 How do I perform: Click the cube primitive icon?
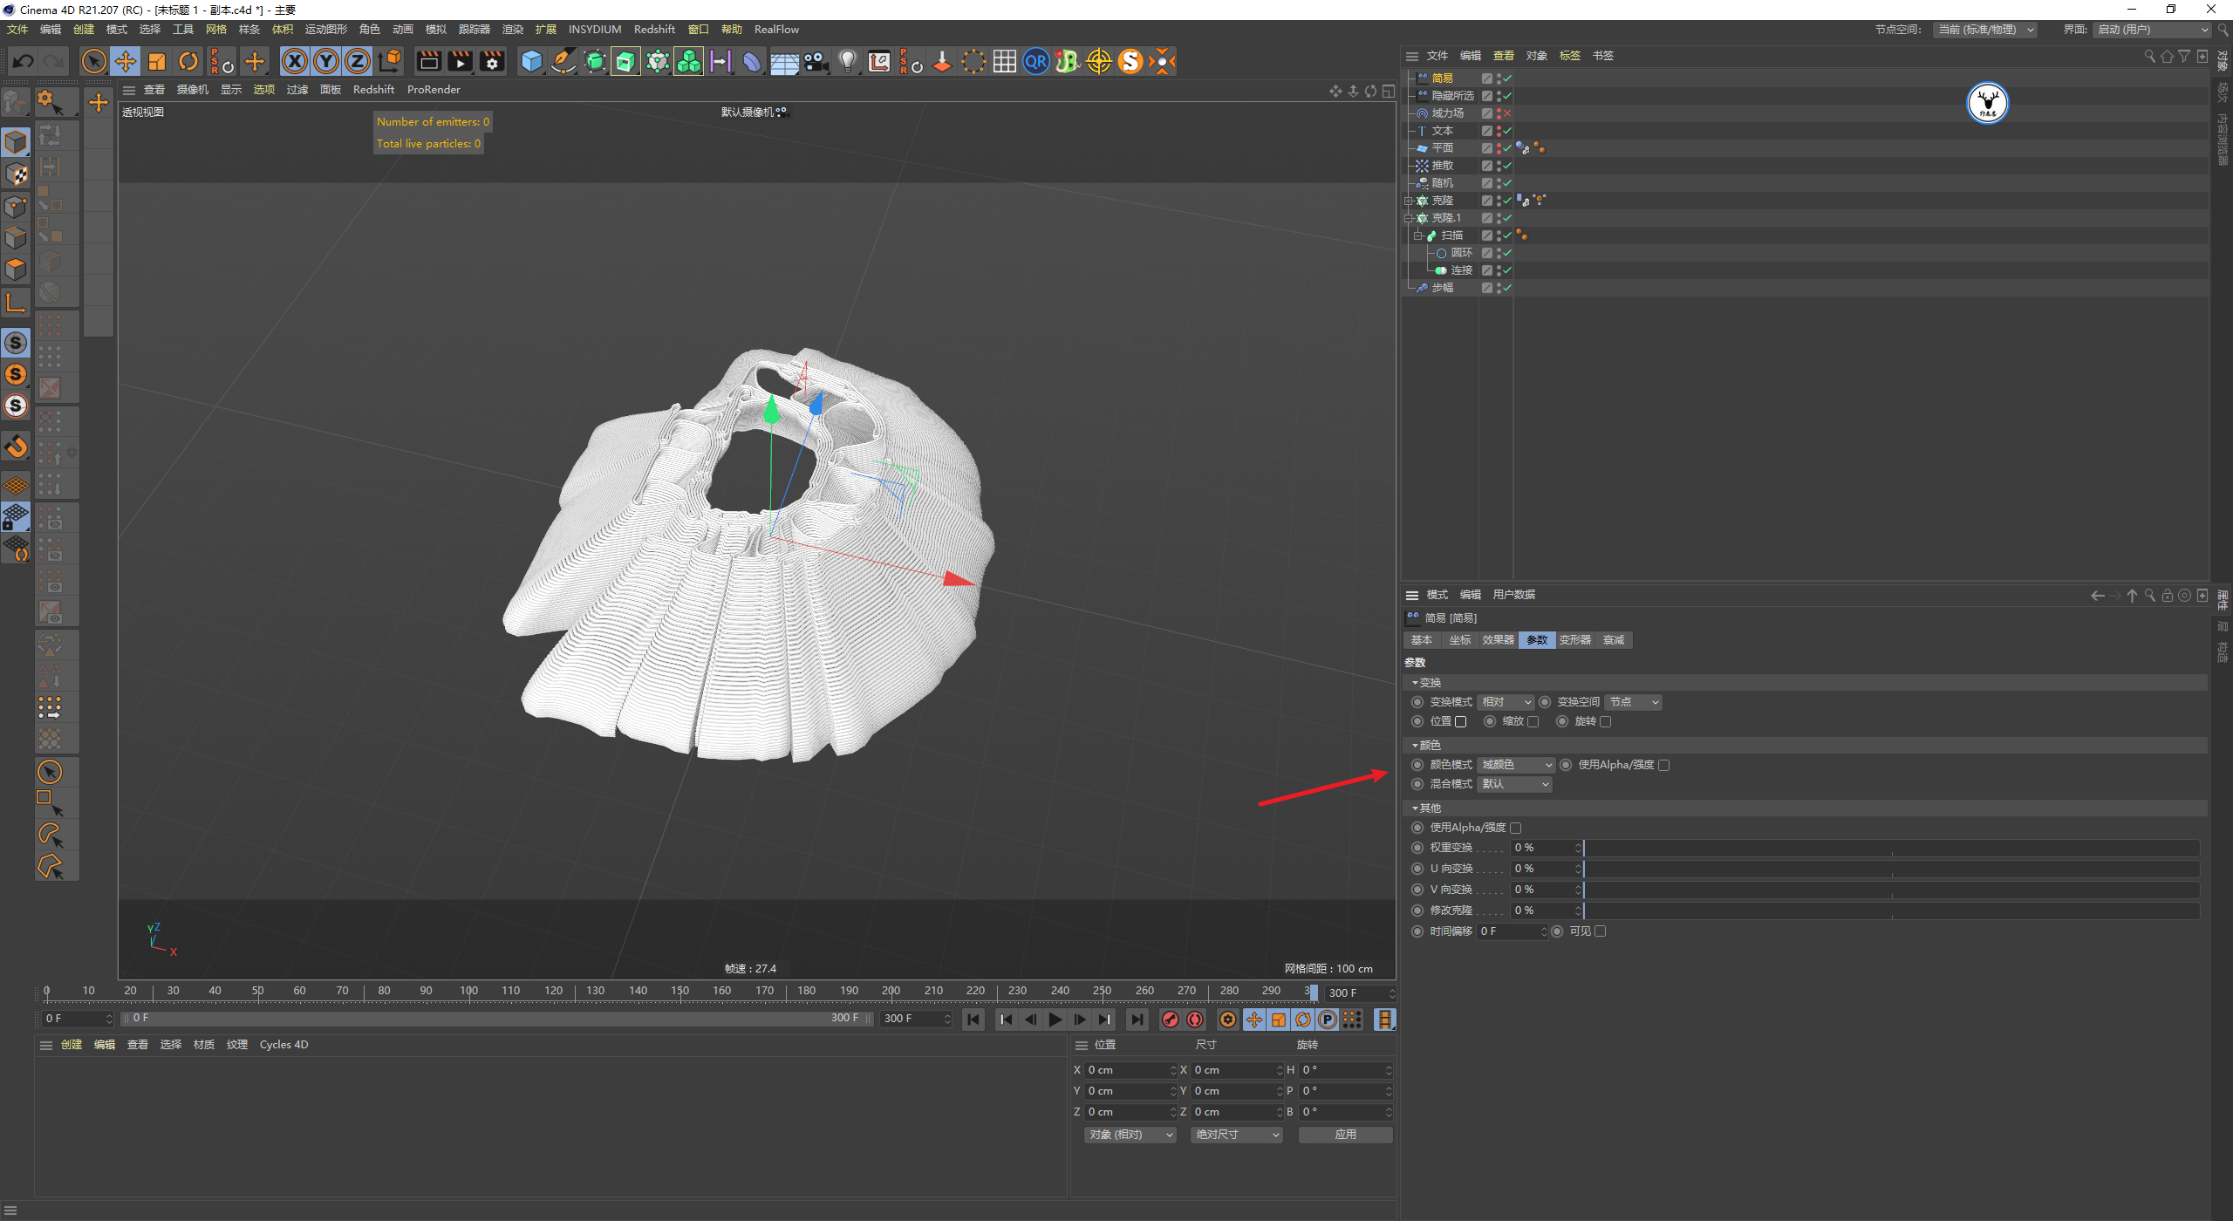point(531,61)
